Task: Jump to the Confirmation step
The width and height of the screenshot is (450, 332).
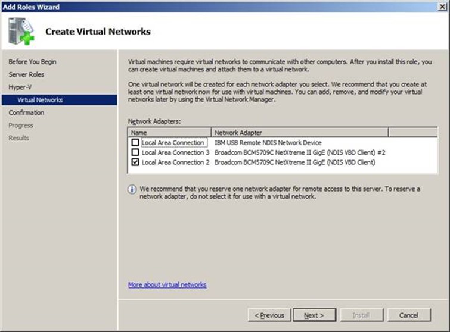Action: coord(26,112)
